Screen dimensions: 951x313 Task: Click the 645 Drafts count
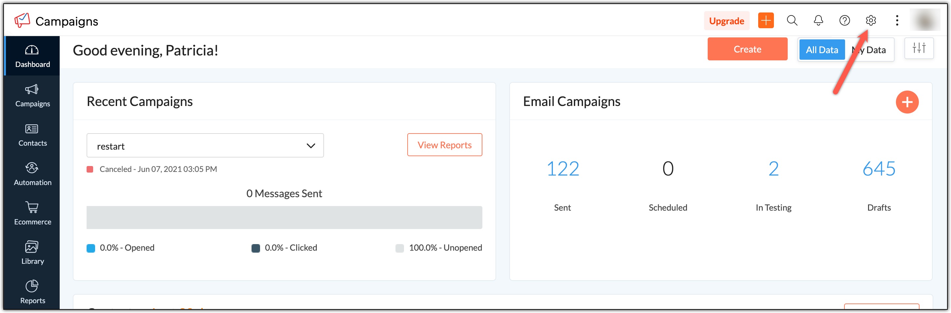coord(879,169)
